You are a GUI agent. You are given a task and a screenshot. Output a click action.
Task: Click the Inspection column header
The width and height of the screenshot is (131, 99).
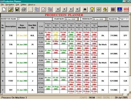point(103,26)
